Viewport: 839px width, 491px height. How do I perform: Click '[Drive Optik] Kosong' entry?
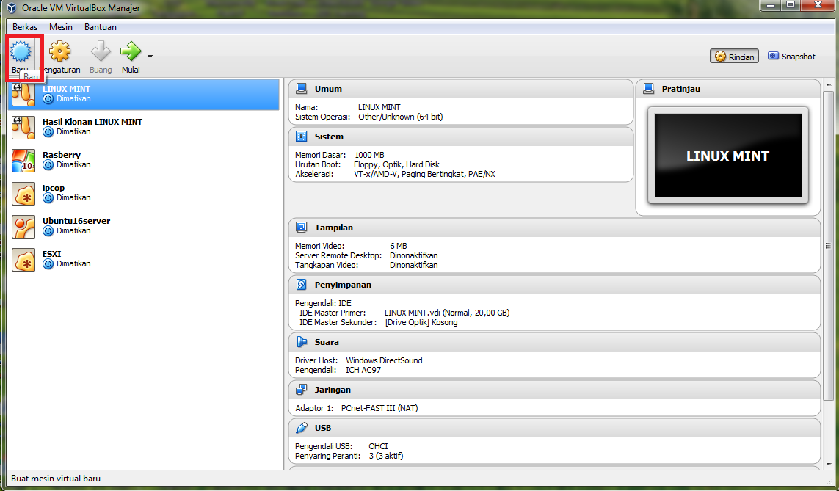421,322
